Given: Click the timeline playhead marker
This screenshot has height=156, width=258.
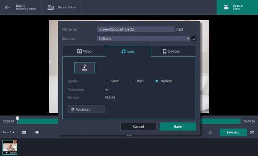Looking at the screenshot, I should click(x=18, y=118).
